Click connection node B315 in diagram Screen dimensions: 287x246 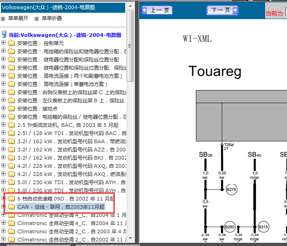click(x=263, y=227)
